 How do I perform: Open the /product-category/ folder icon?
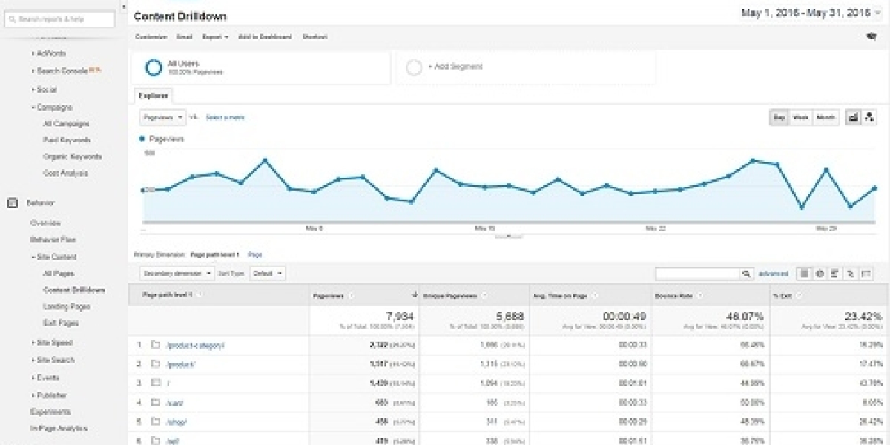pyautogui.click(x=156, y=345)
